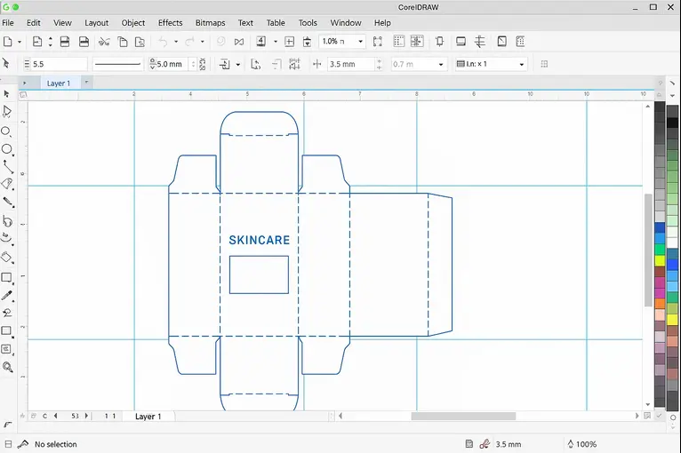Viewport: 681px width, 453px height.
Task: Click the Layer 1 page tab at bottom
Action: 148,416
